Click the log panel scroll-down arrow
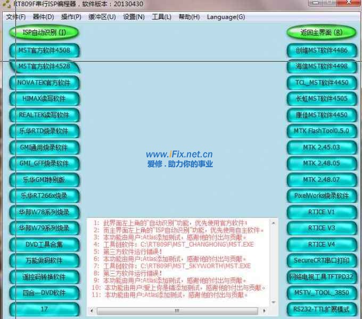This screenshot has height=319, width=362. pos(273,302)
